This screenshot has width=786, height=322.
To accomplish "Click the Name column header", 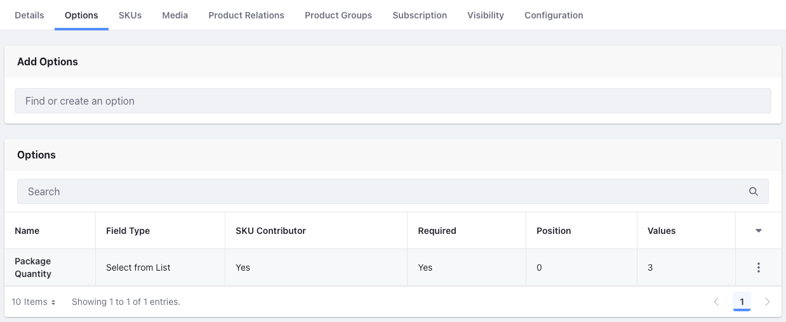I will (x=27, y=231).
